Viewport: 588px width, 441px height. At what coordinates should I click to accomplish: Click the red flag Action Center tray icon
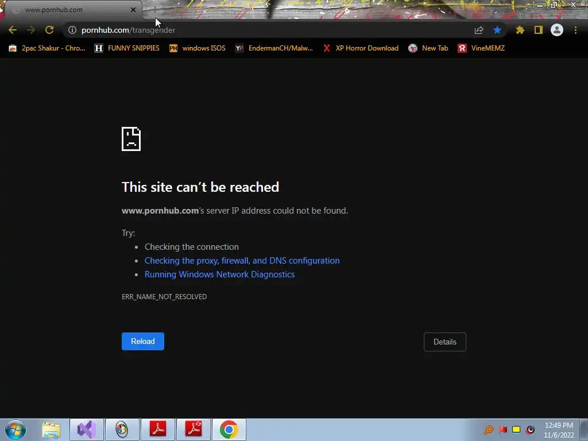coord(503,430)
